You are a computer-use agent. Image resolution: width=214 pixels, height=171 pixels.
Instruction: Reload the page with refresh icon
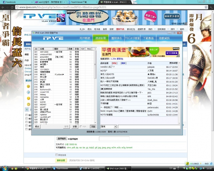tap(12, 7)
